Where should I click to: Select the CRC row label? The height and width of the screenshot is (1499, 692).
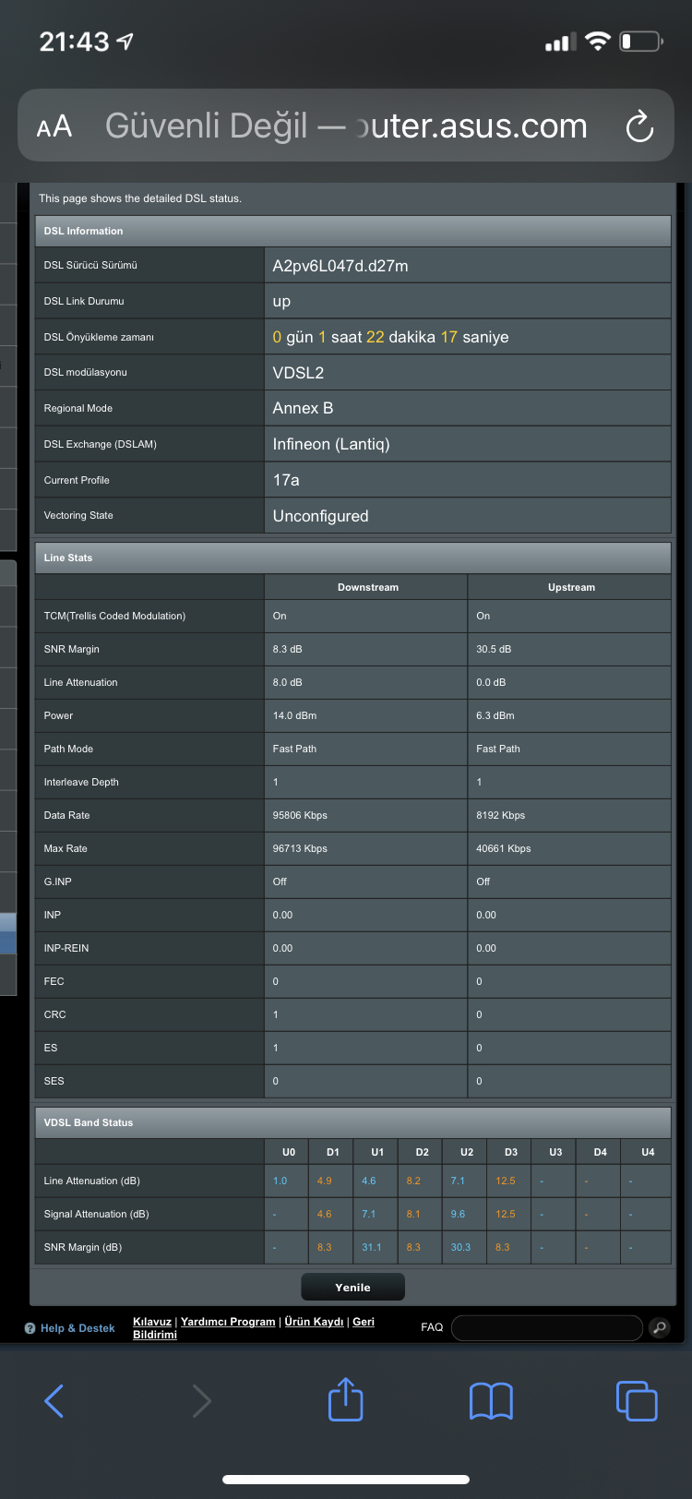54,1014
